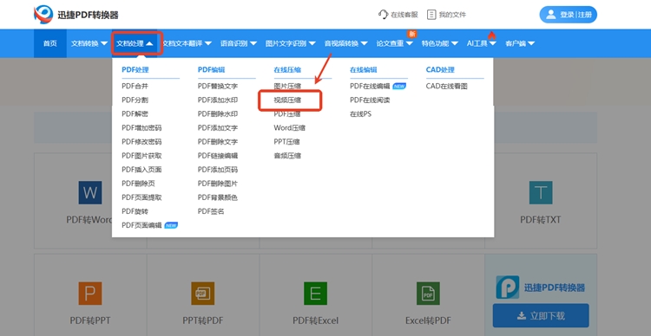Open the PDF转PPT link
This screenshot has width=651, height=336.
point(90,320)
